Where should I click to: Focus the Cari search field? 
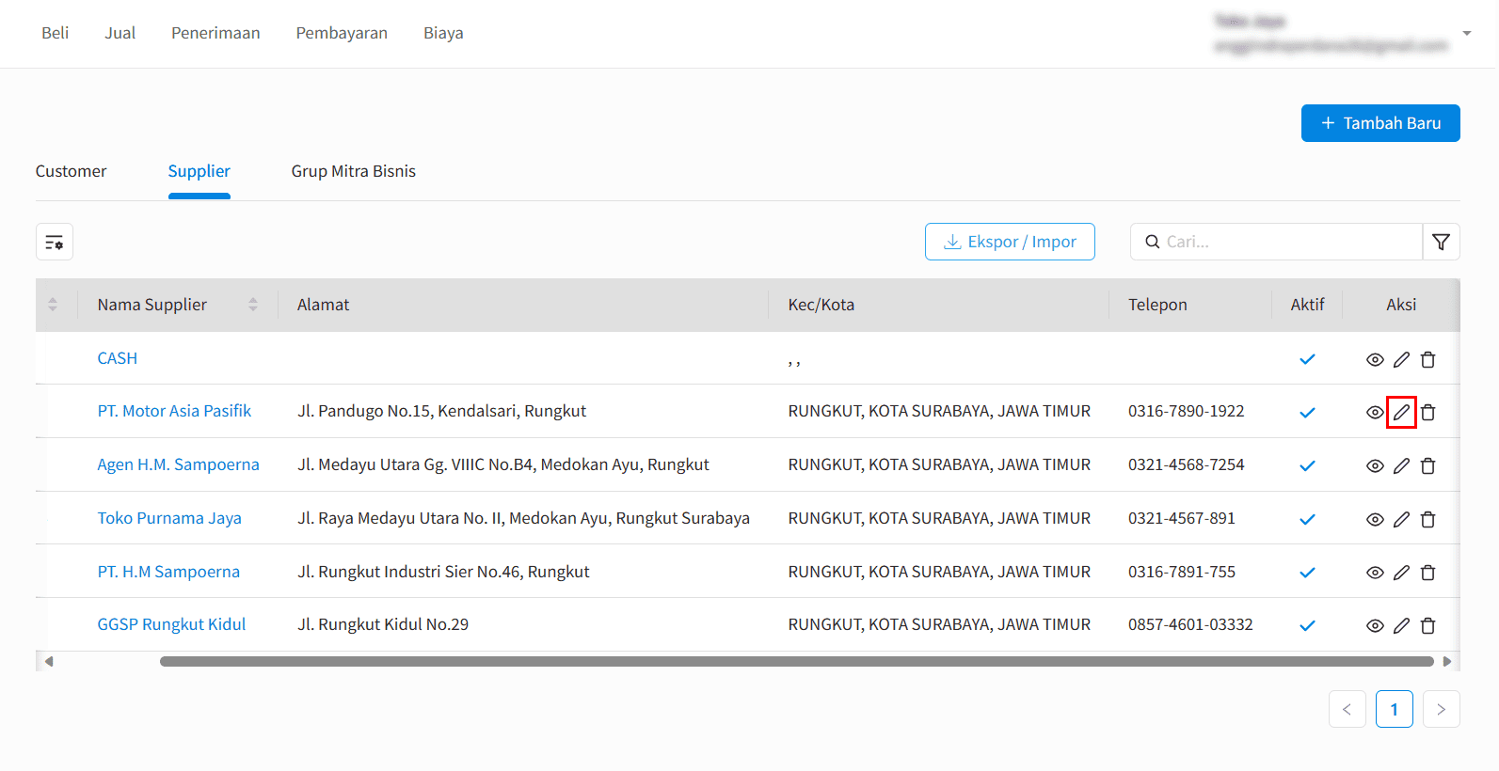click(1276, 242)
